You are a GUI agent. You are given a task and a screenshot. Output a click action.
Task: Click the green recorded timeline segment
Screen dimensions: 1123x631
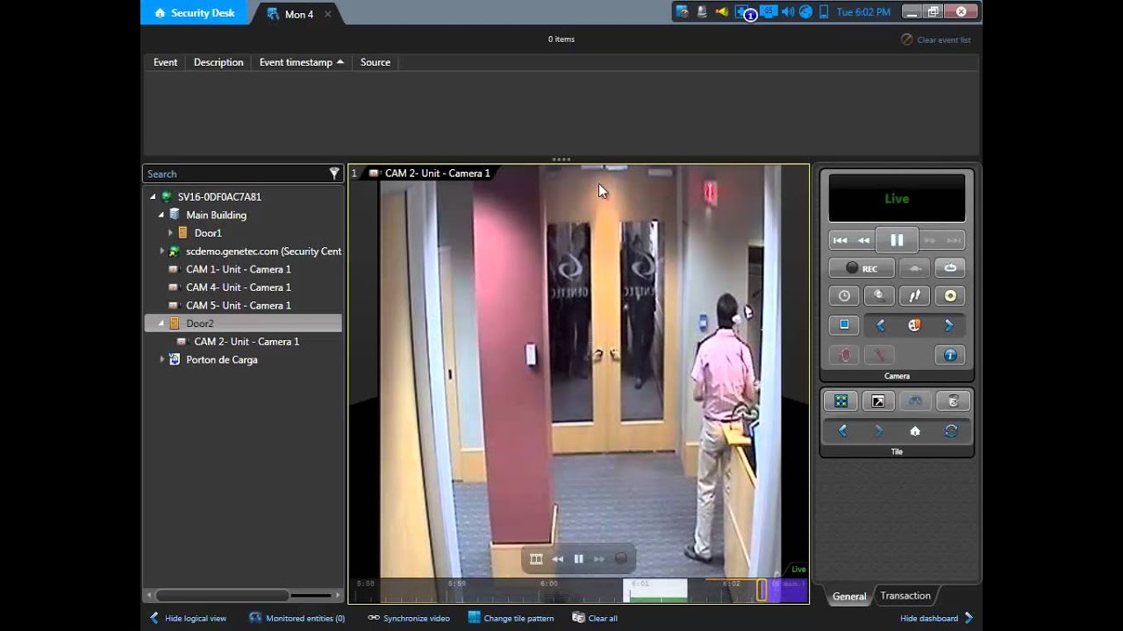[x=658, y=599]
